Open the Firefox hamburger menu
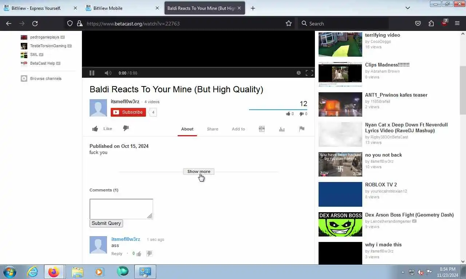This screenshot has height=279, width=466. click(x=457, y=24)
